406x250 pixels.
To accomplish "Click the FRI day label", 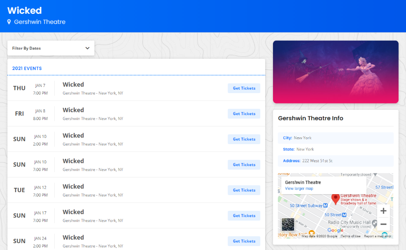I will (x=20, y=114).
